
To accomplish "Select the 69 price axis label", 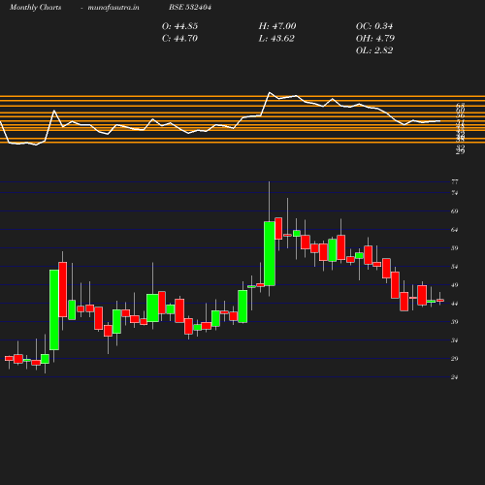I will tap(455, 211).
